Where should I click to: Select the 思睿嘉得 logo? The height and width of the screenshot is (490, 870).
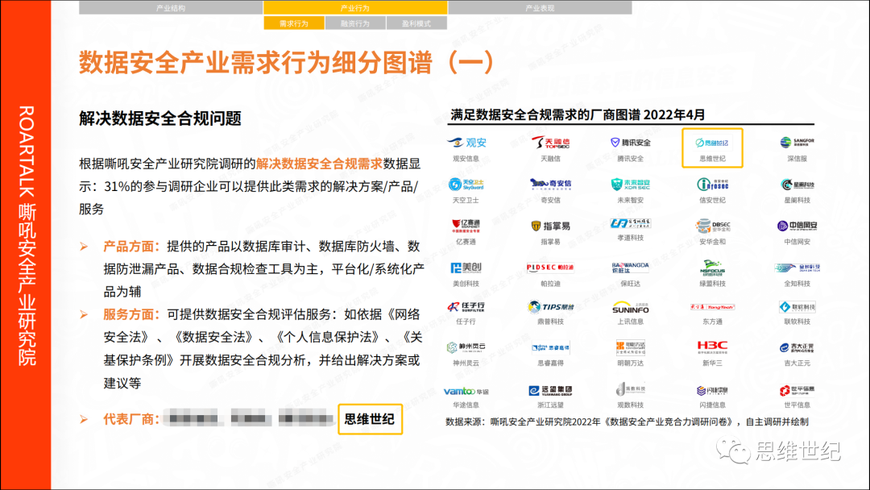tap(550, 348)
